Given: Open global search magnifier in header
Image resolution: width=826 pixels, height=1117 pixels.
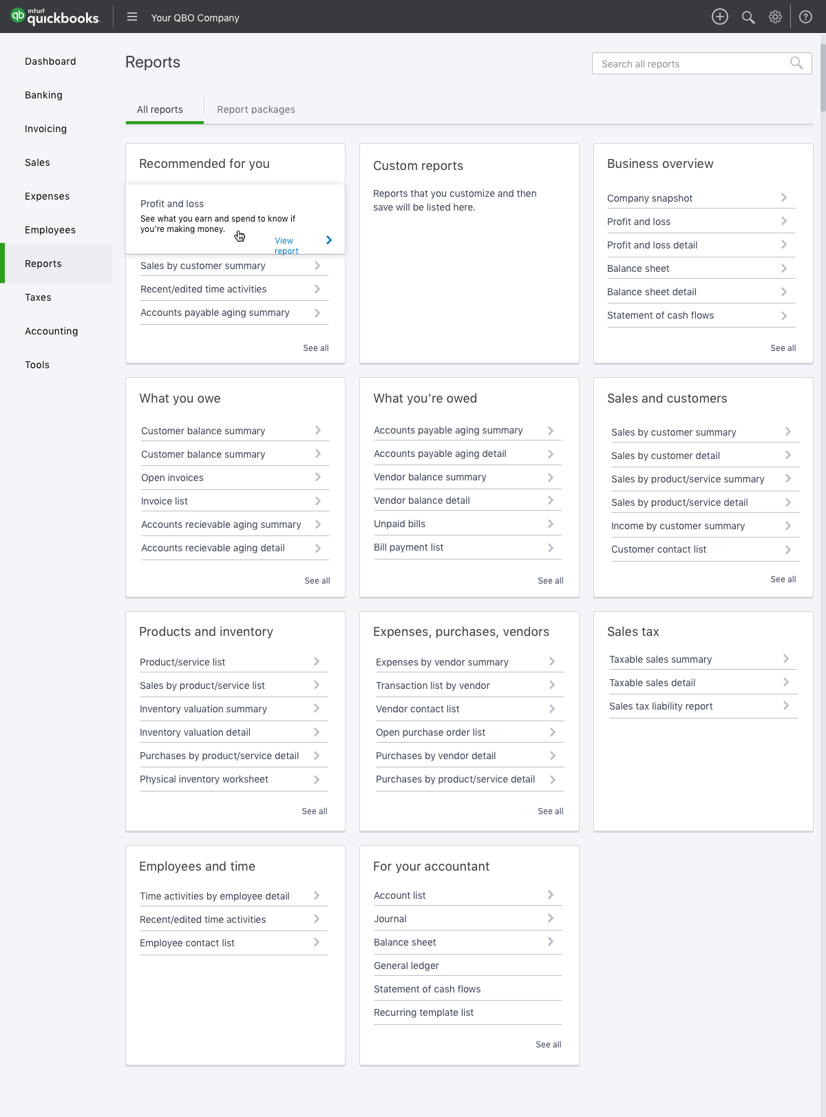Looking at the screenshot, I should [x=748, y=17].
